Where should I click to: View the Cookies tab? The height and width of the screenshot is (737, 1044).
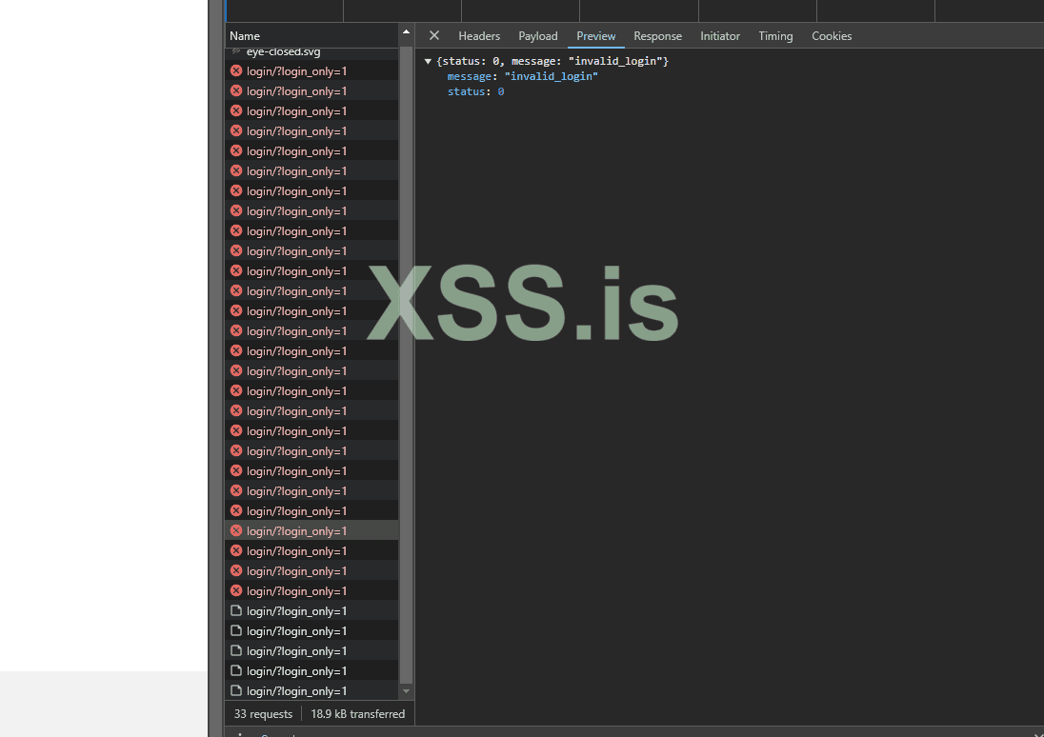(x=832, y=36)
